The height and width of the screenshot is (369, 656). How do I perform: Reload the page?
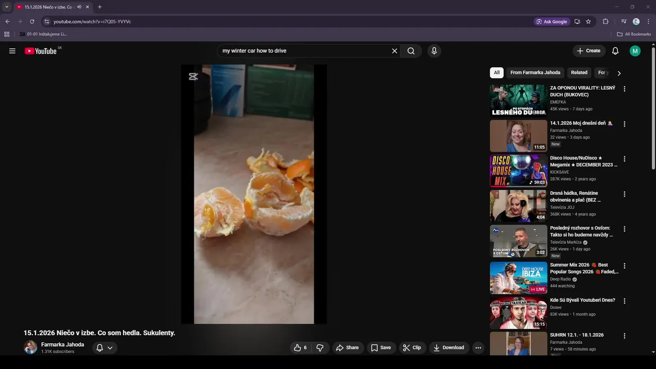coord(32,22)
